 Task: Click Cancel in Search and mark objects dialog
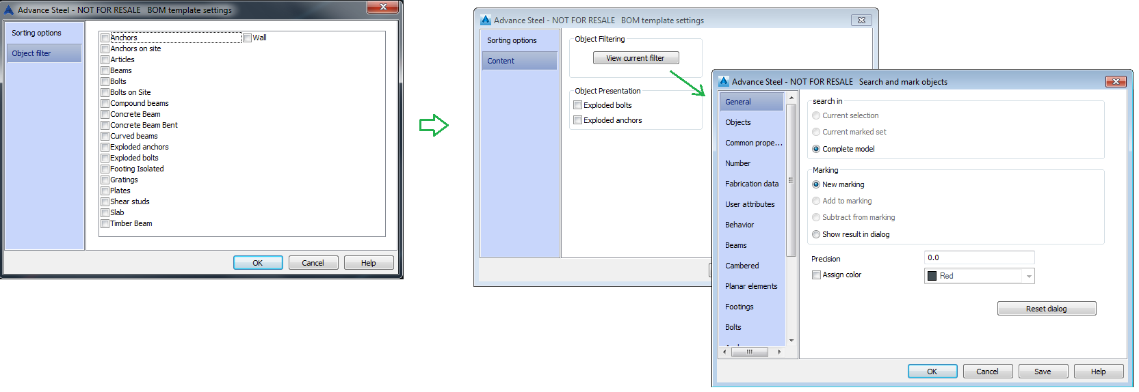[x=988, y=372]
